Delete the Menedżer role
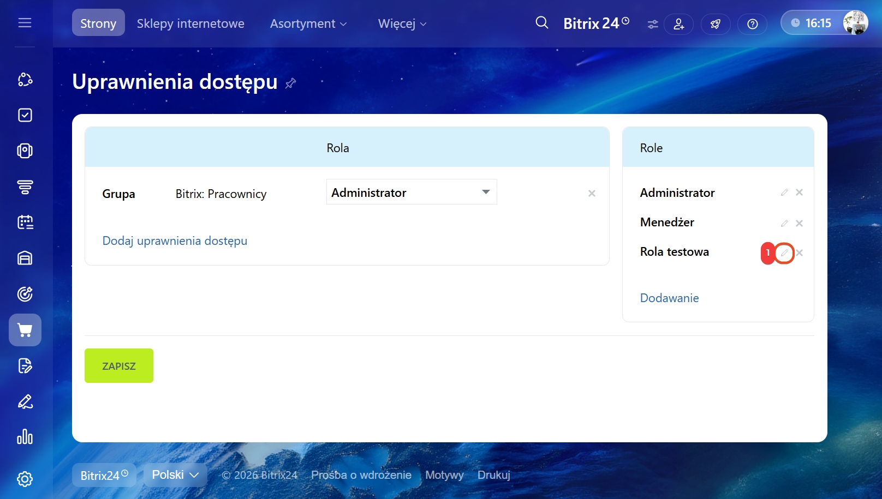882x499 pixels. pos(799,223)
